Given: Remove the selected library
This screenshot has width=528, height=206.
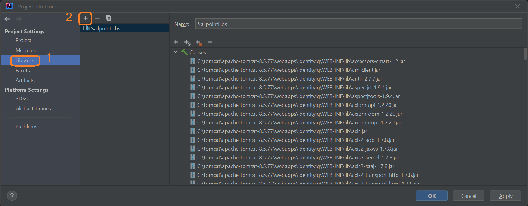Looking at the screenshot, I should [97, 18].
